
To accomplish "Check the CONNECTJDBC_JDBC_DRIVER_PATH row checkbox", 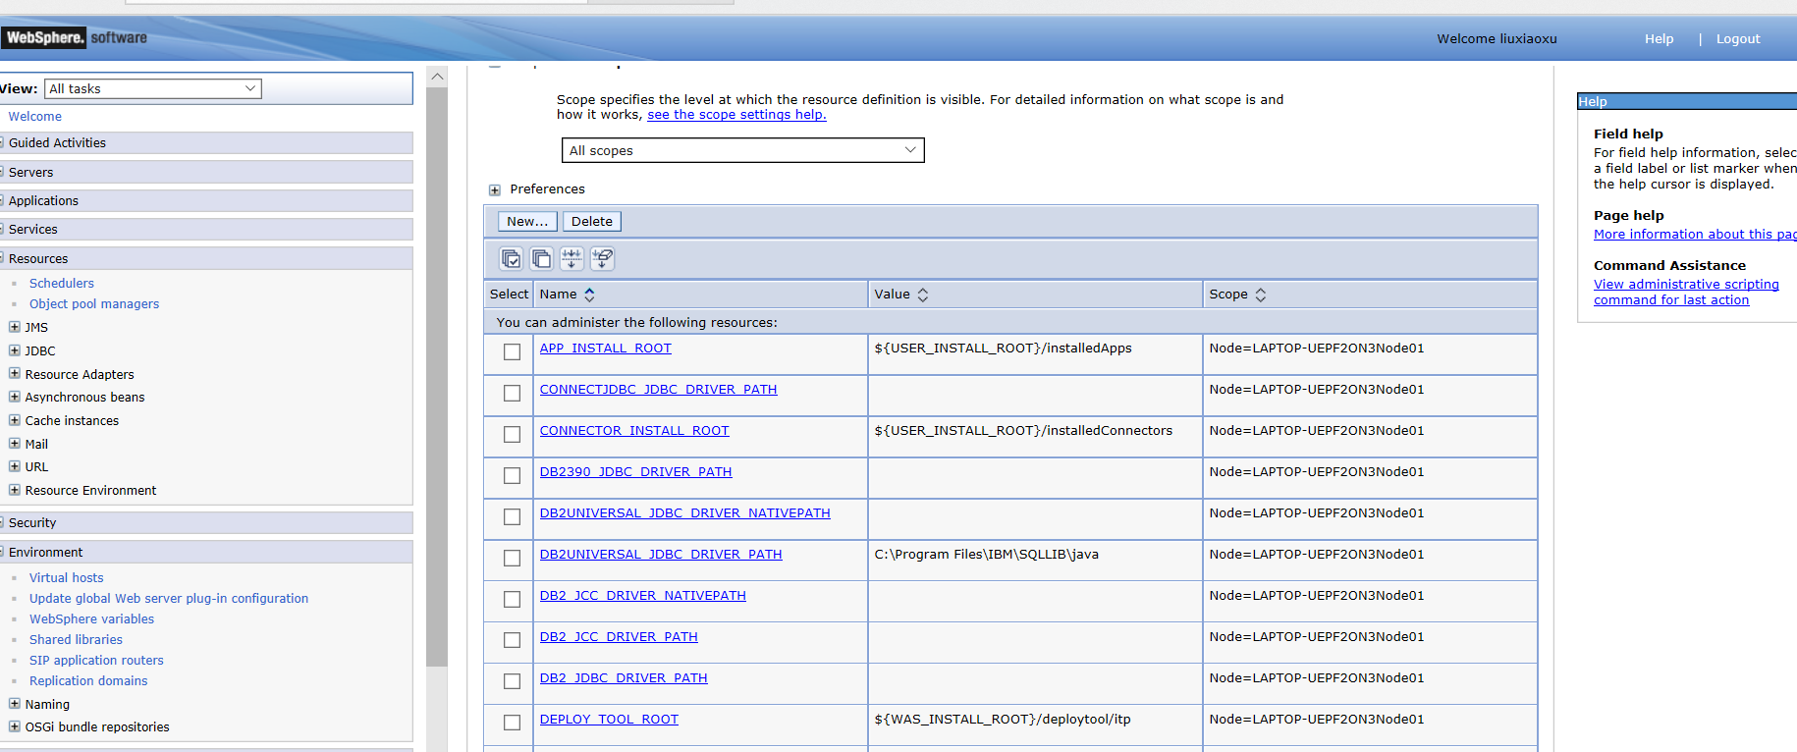I will tap(512, 393).
